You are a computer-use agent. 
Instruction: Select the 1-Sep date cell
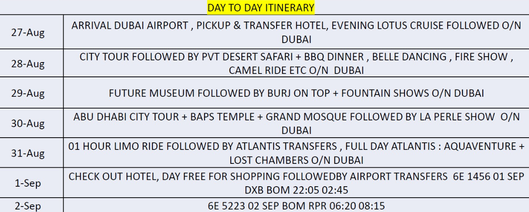pyautogui.click(x=32, y=182)
